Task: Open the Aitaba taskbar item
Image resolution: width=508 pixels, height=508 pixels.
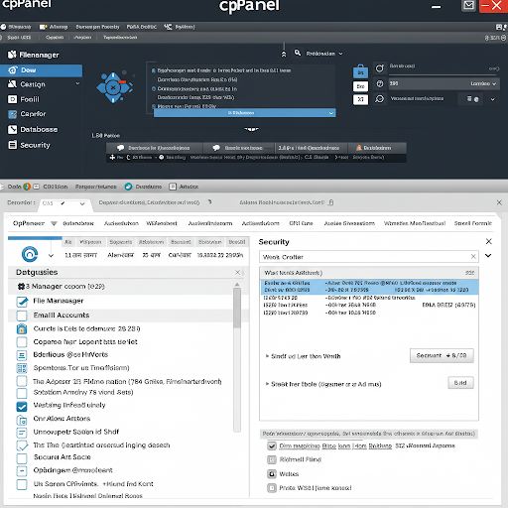Action: (x=184, y=187)
